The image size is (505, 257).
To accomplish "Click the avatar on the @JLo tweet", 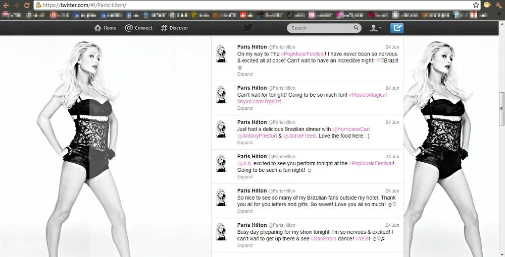I will point(222,163).
